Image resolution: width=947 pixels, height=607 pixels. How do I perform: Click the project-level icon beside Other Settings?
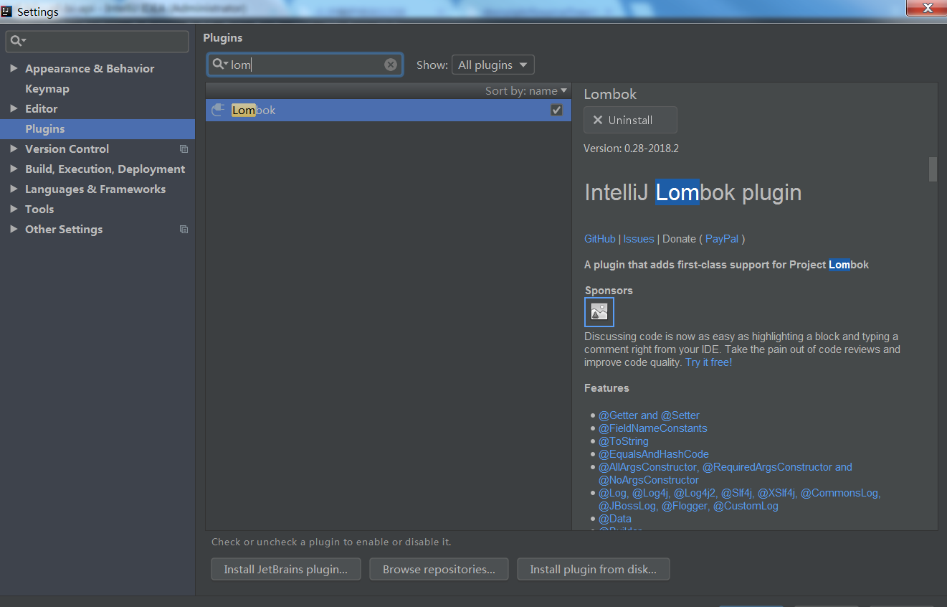click(x=184, y=230)
